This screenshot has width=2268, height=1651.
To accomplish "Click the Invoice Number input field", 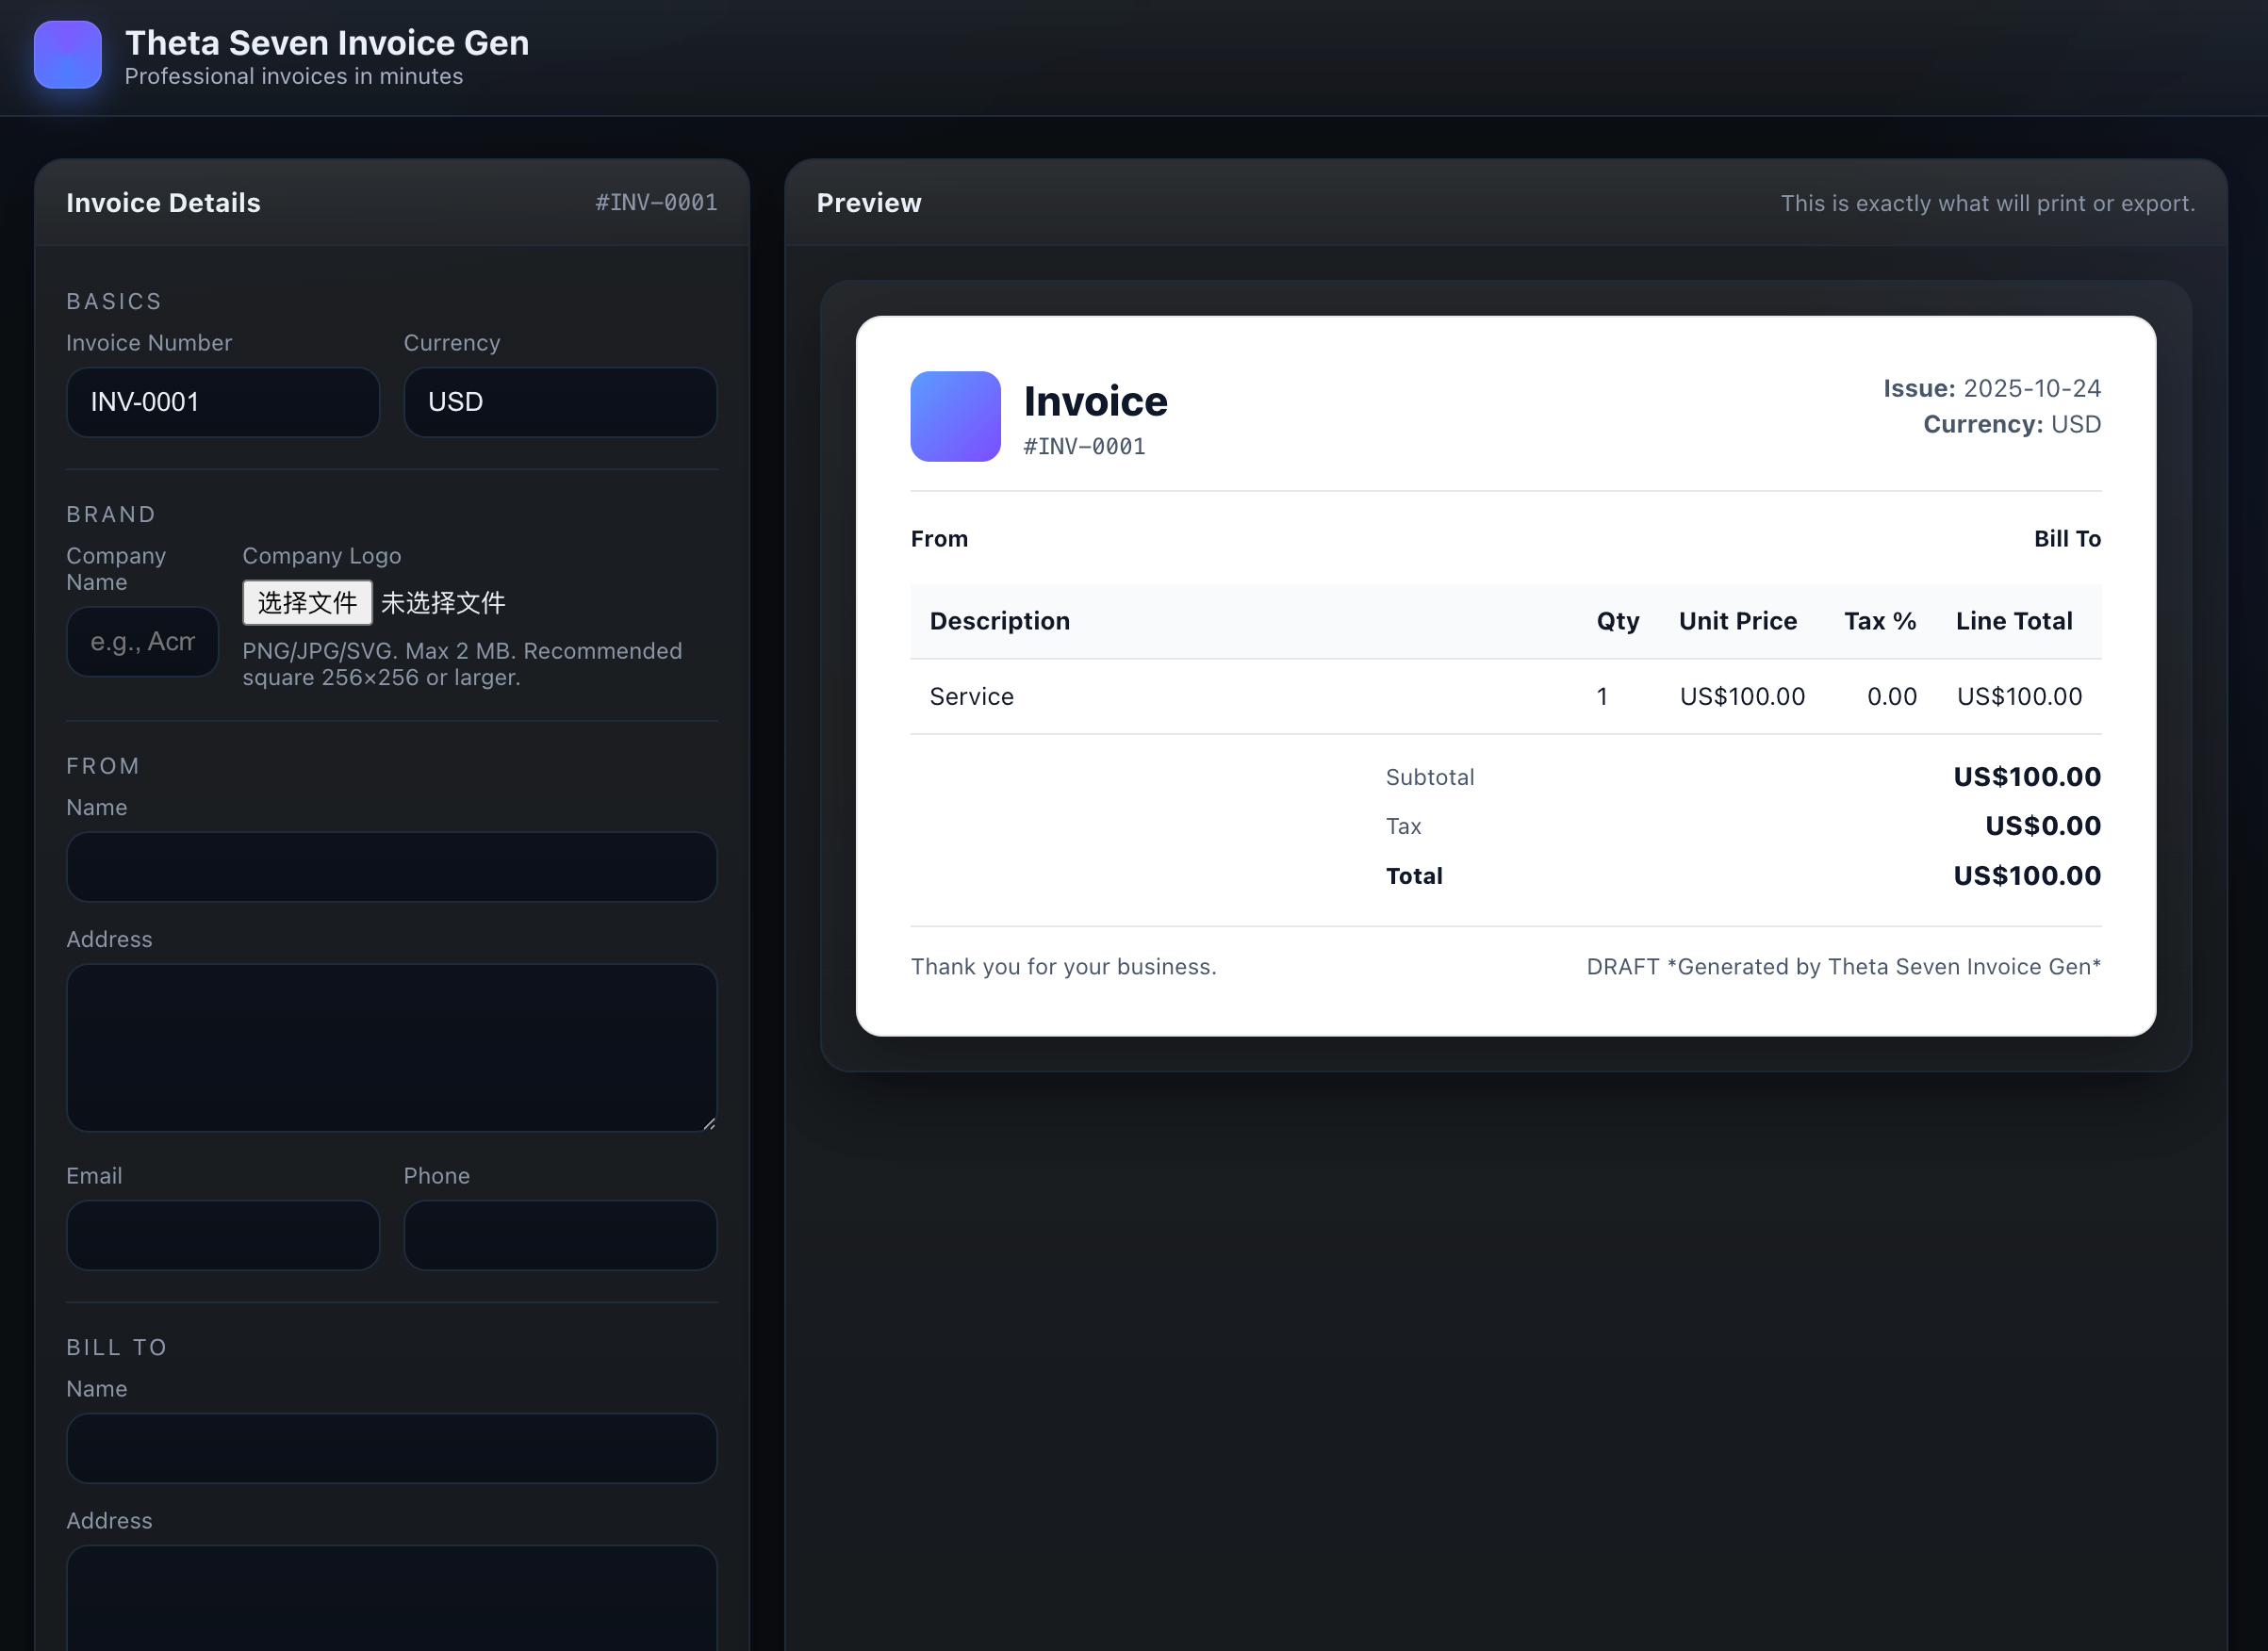I will click(x=222, y=401).
